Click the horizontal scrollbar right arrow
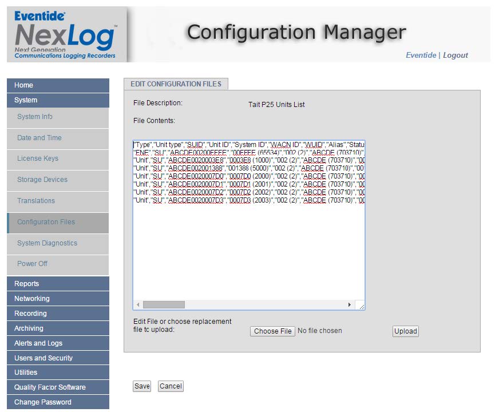 coord(349,305)
